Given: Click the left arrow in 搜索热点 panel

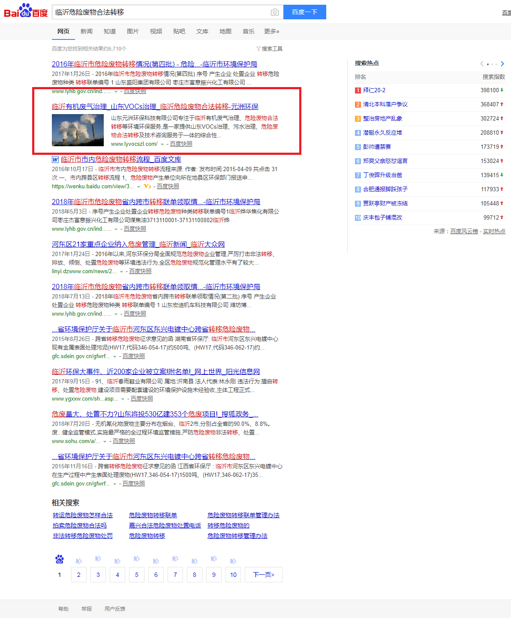Looking at the screenshot, I should click(481, 63).
